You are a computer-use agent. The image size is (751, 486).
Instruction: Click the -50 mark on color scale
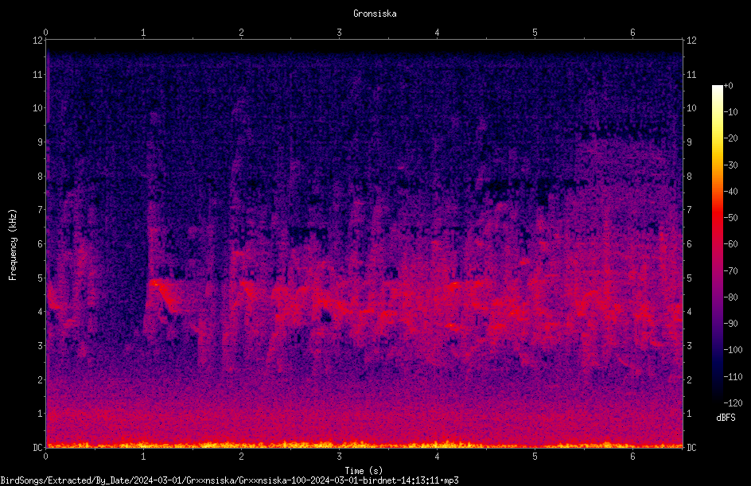tap(731, 218)
